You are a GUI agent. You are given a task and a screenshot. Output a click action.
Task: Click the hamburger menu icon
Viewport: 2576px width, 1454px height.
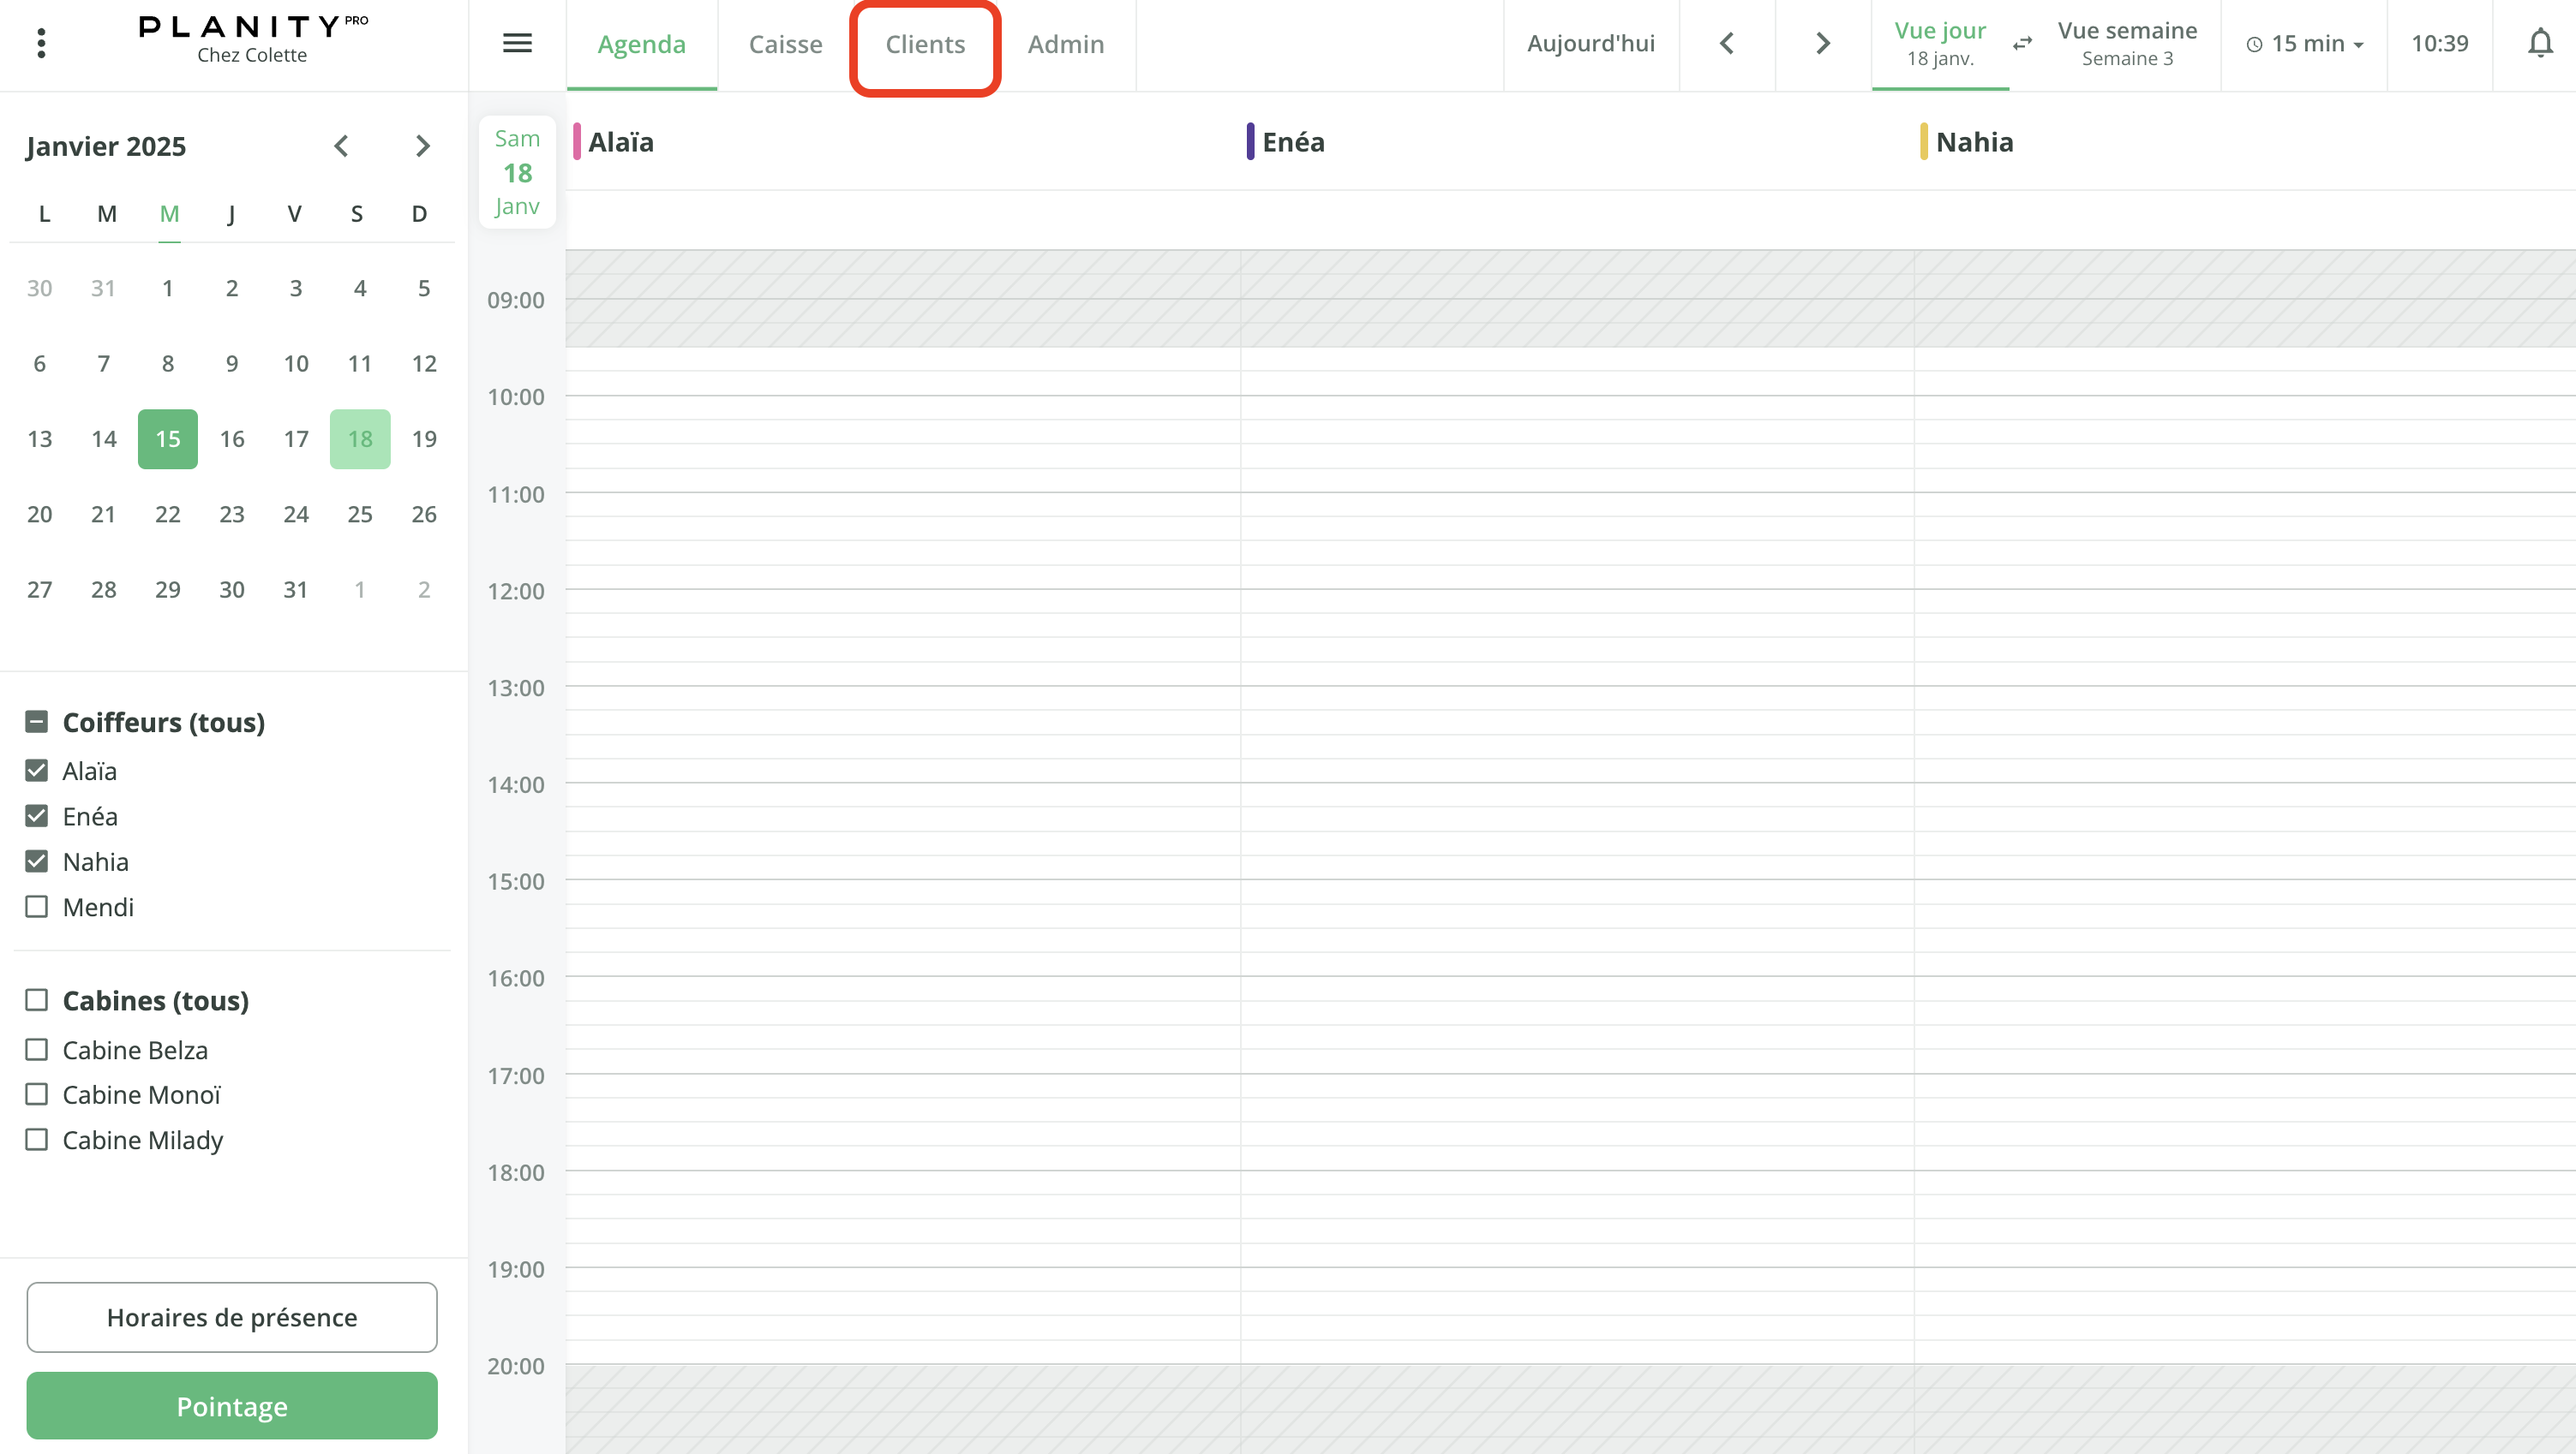coord(517,43)
